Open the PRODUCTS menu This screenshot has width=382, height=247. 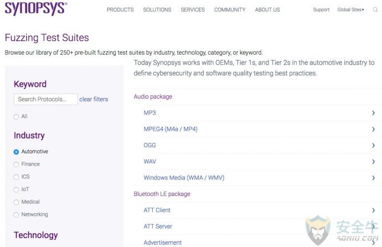click(120, 10)
